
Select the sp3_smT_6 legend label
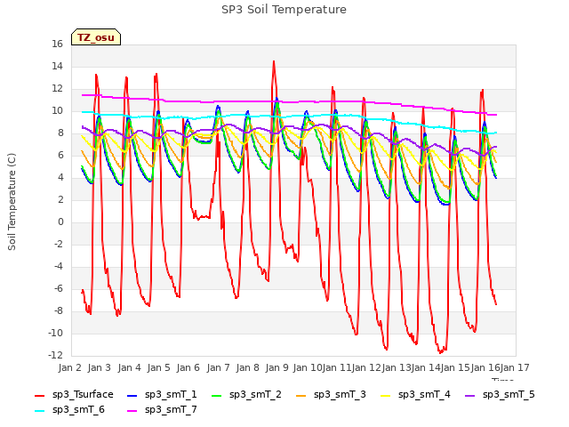[x=78, y=410]
